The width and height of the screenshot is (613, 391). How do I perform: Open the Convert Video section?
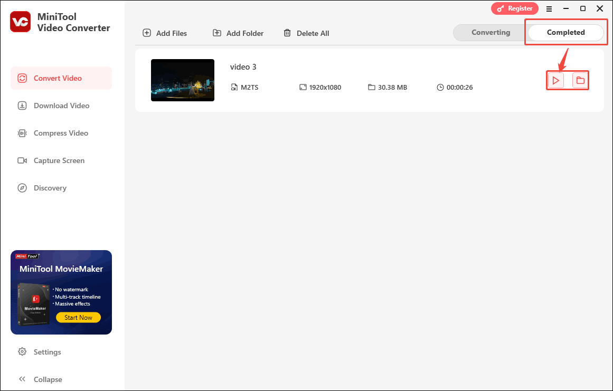61,78
